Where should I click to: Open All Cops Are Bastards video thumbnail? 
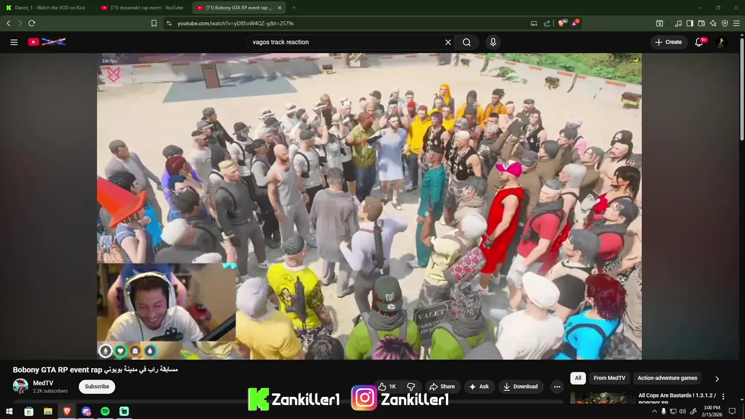click(x=602, y=398)
